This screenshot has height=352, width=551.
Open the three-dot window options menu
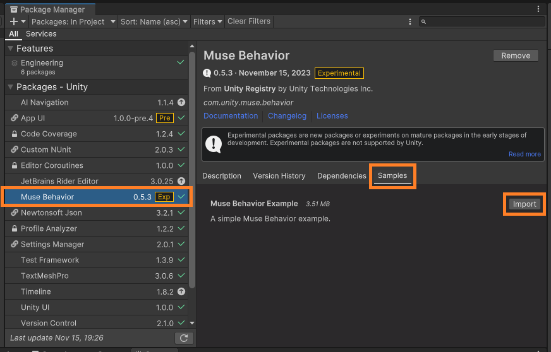[538, 9]
